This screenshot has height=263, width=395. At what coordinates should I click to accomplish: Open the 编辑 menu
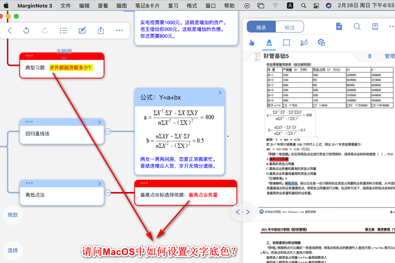pyautogui.click(x=84, y=6)
